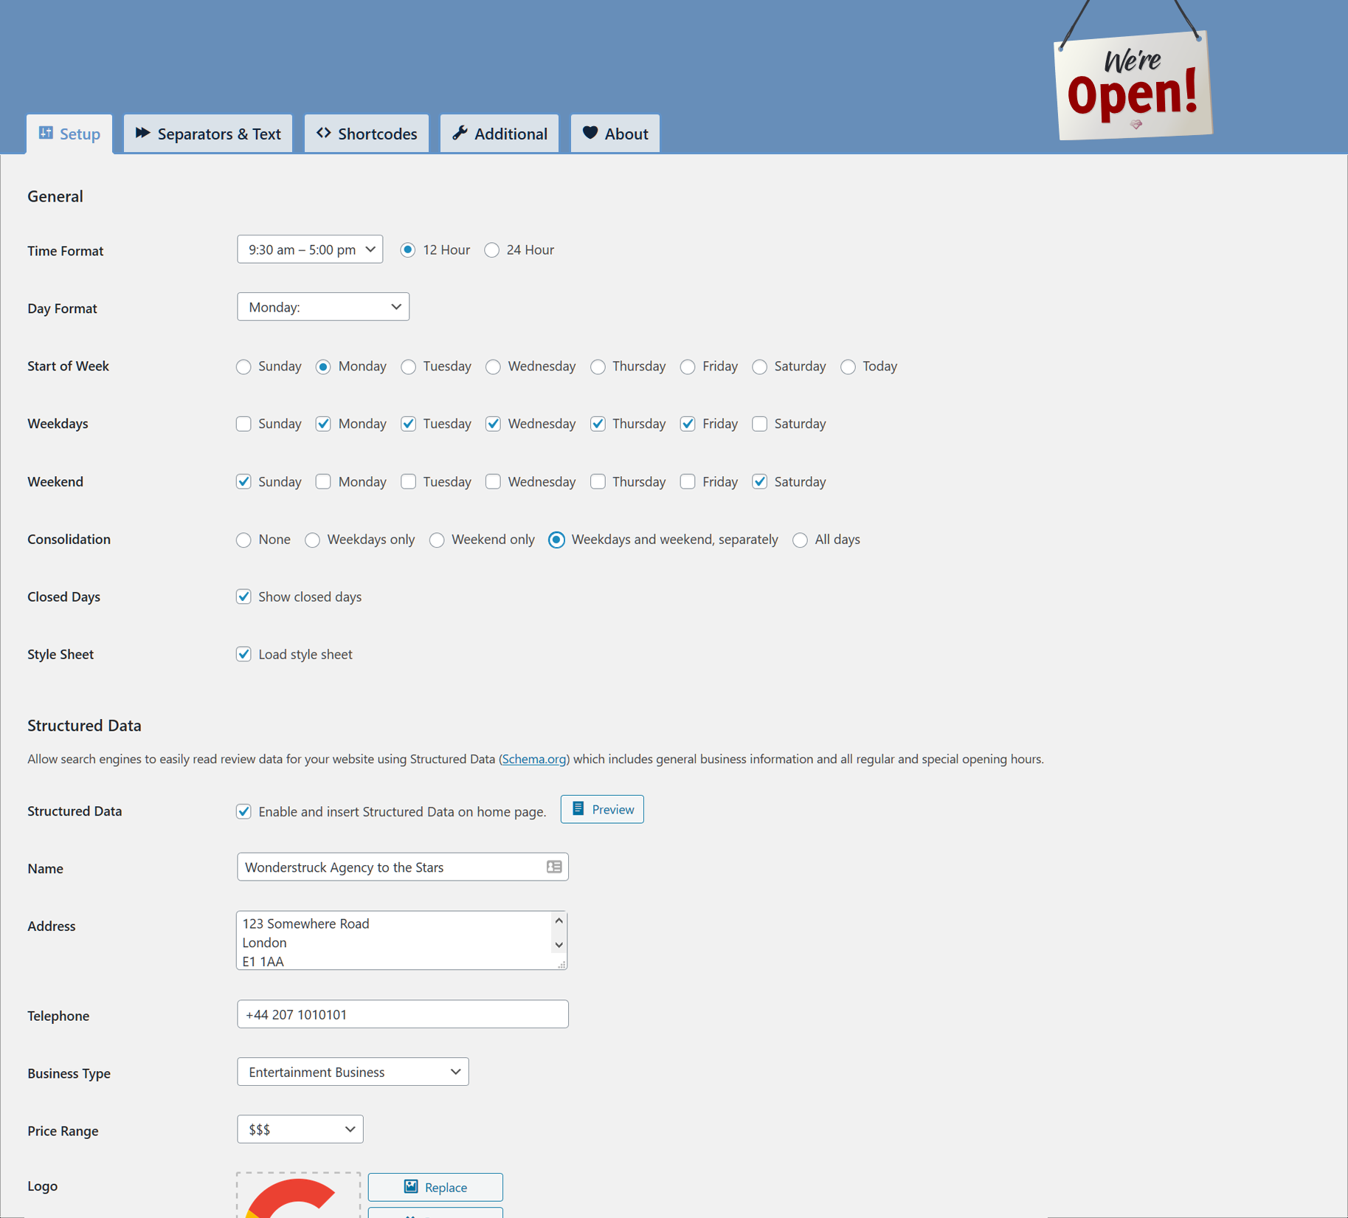Set Start of Week to Tuesday
The image size is (1348, 1218).
(x=408, y=367)
